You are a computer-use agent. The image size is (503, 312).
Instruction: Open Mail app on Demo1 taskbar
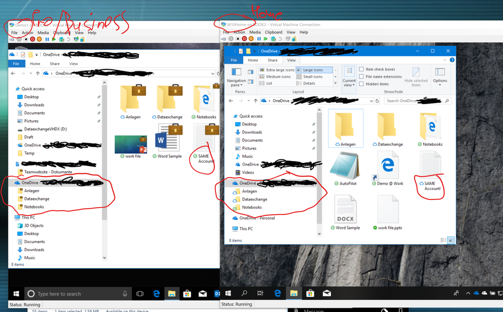click(x=202, y=294)
